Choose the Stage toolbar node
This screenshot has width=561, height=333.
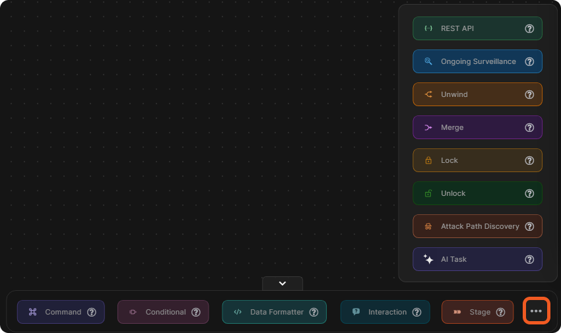pyautogui.click(x=478, y=312)
